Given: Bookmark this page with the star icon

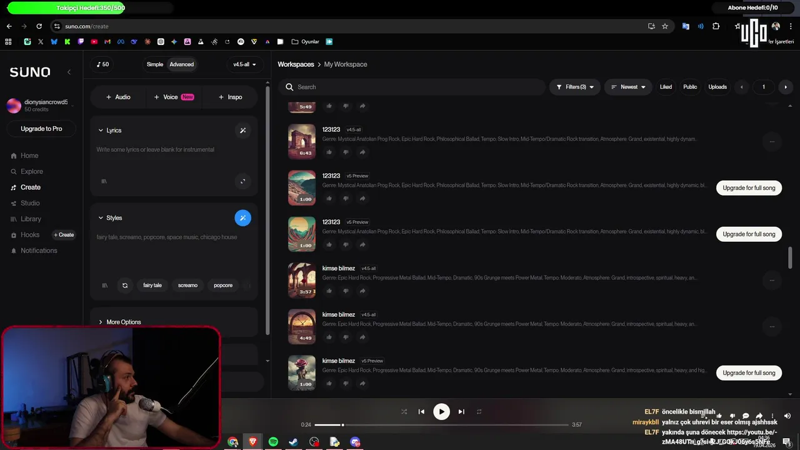Looking at the screenshot, I should click(x=665, y=26).
